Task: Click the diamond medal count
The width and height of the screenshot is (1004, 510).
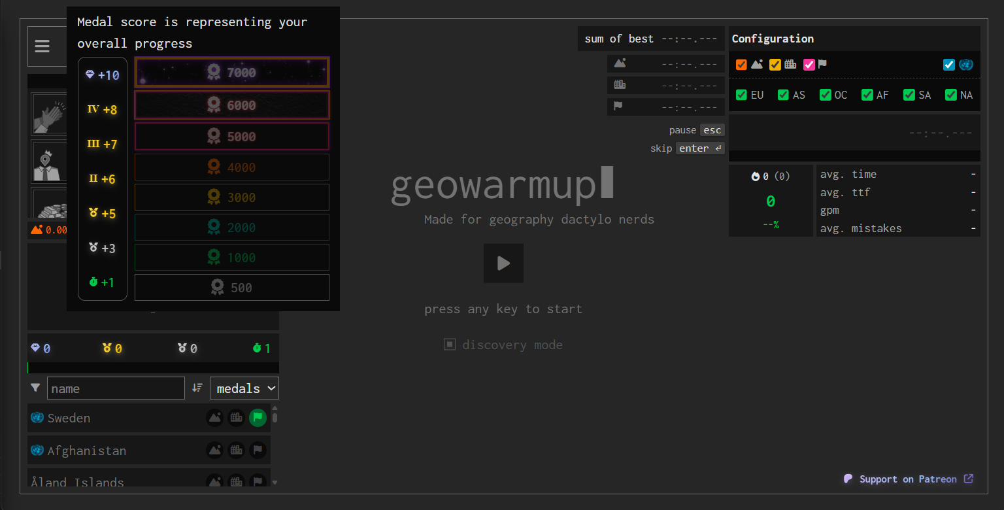Action: point(41,348)
